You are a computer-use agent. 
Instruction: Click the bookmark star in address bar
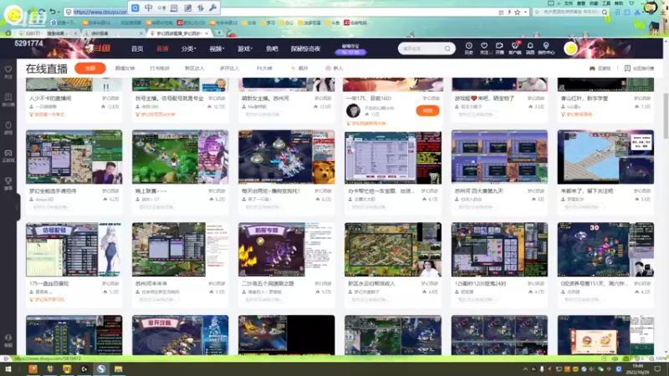click(517, 13)
